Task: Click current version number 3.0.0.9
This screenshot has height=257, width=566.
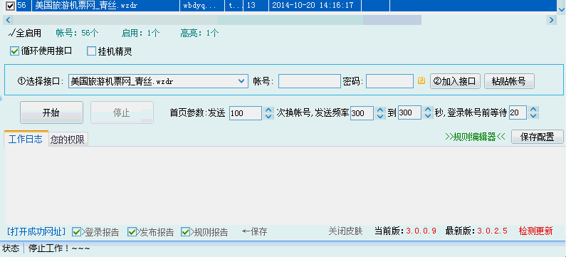Action: pyautogui.click(x=421, y=231)
